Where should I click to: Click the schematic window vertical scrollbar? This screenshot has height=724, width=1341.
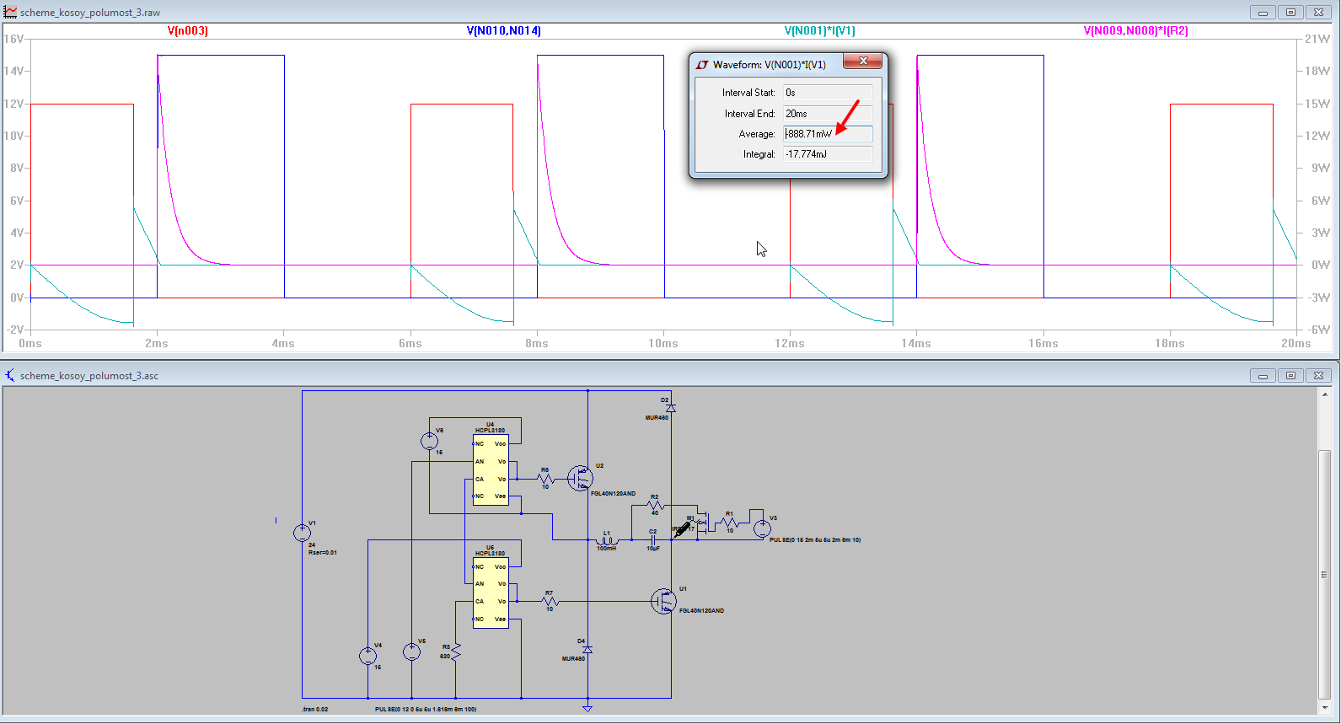1324,573
